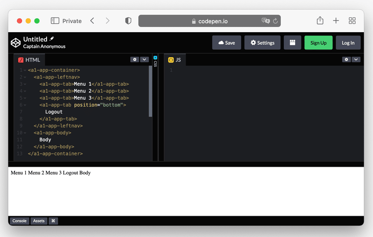Select the HTML editor tab

coord(29,60)
